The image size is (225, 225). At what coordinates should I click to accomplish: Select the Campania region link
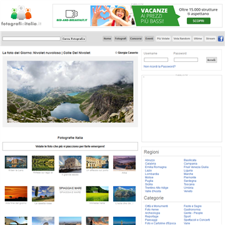coord(191,164)
